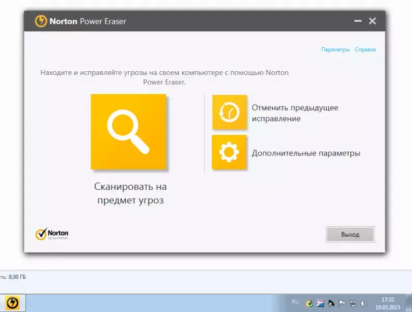Click the pink-blue envelope tray icon
The width and height of the screenshot is (412, 312).
click(x=320, y=304)
